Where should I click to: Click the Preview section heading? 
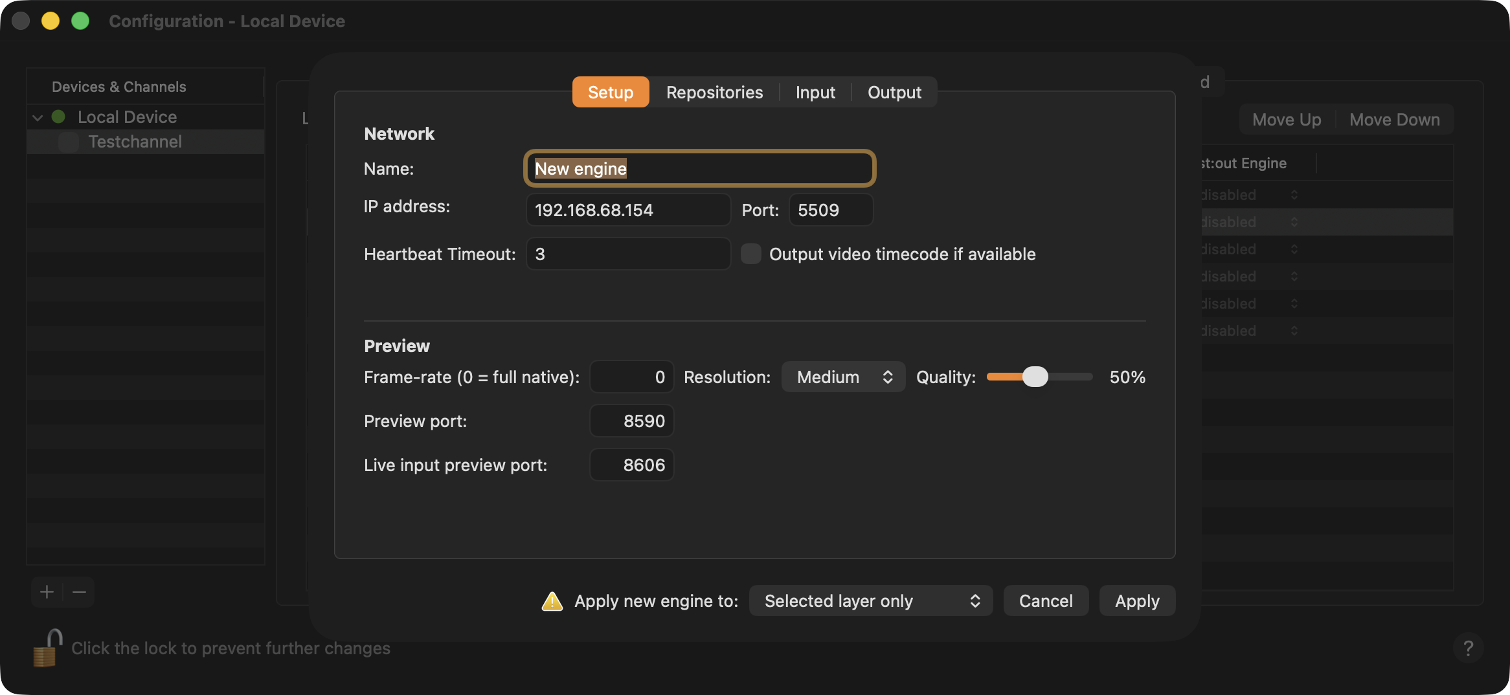point(396,346)
